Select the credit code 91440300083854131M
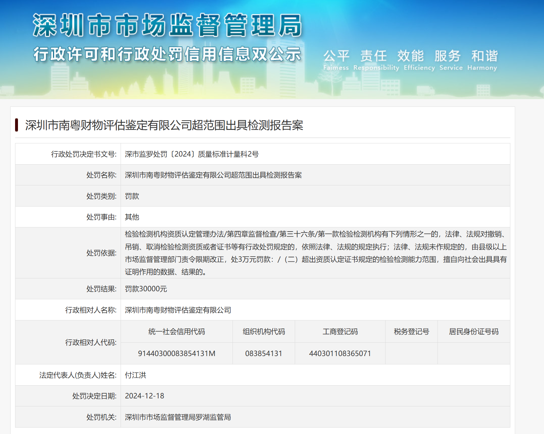 click(x=176, y=353)
